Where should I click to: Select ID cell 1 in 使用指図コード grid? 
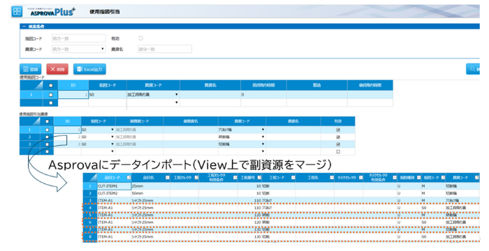(73, 95)
